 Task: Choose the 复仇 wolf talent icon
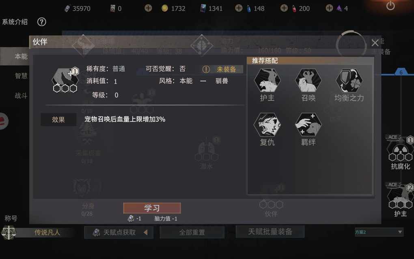coord(267,125)
